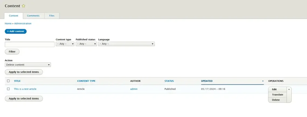
Task: Open the Published status dropdown
Action: [86, 44]
